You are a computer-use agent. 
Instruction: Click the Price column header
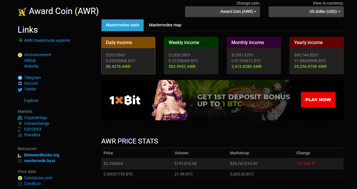click(x=108, y=153)
